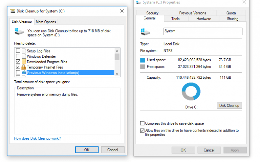Switch to the Disk Cleanup tab
Screen dimensions: 260x162
pyautogui.click(x=22, y=21)
